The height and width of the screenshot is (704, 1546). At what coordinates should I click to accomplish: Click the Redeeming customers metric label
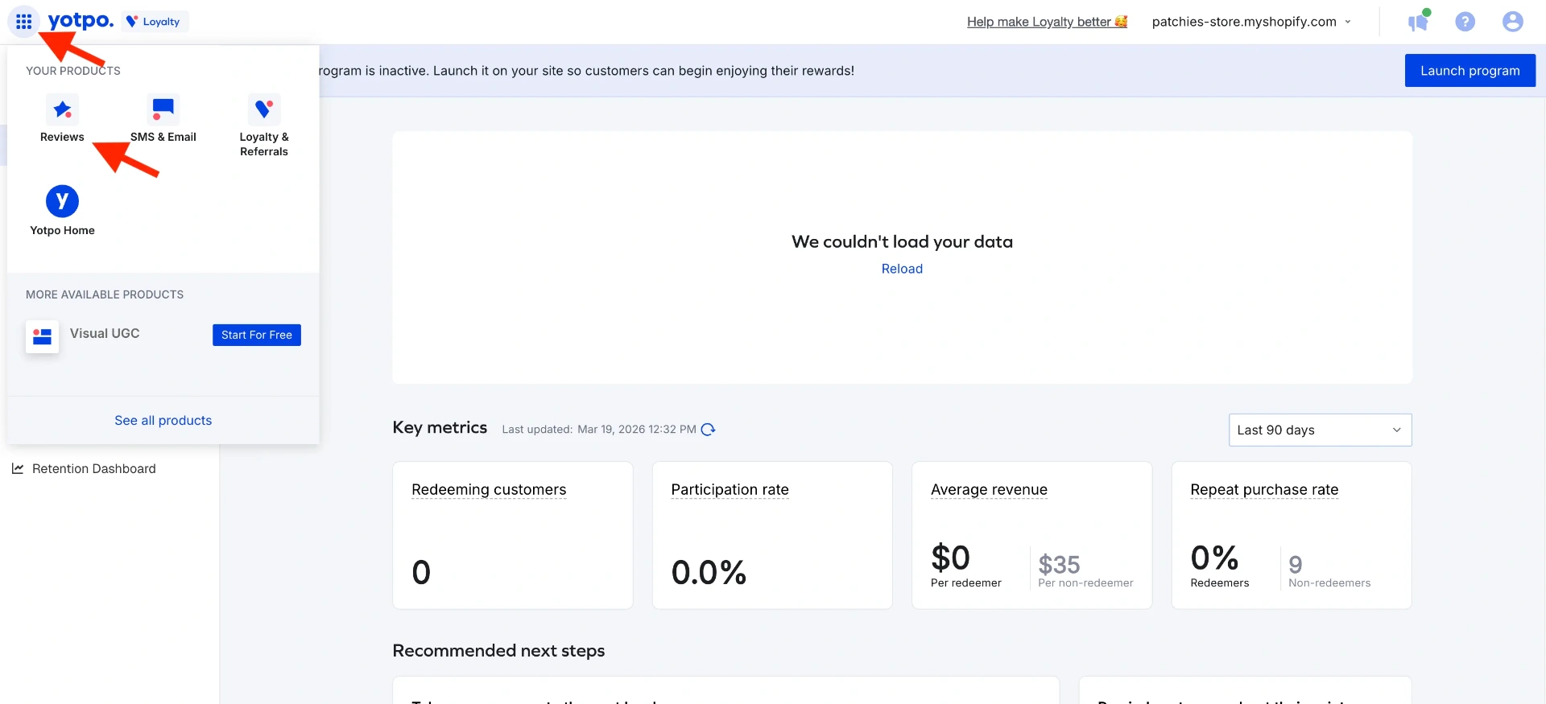click(489, 490)
